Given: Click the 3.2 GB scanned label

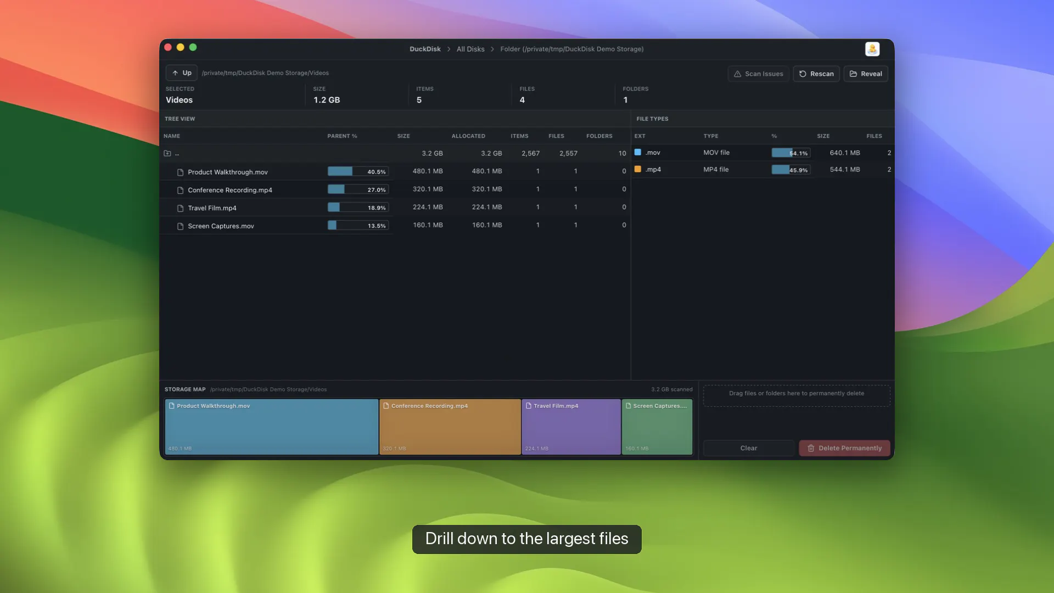Looking at the screenshot, I should (672, 390).
